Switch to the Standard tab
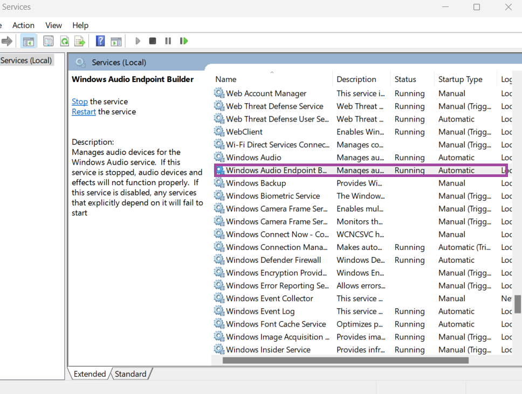522x394 pixels. [x=130, y=374]
